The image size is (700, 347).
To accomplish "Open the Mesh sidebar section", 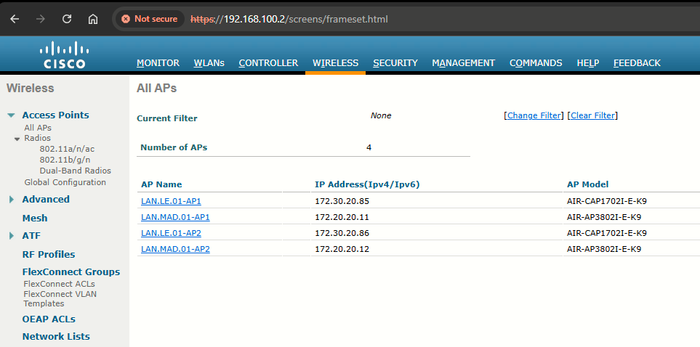I will pos(35,218).
